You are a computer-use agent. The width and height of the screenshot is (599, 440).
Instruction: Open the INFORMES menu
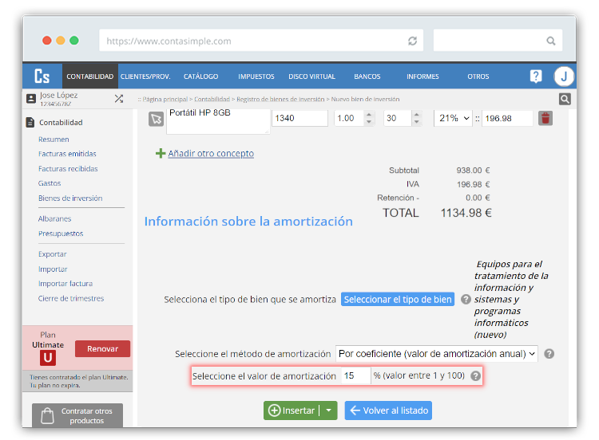[x=422, y=77]
